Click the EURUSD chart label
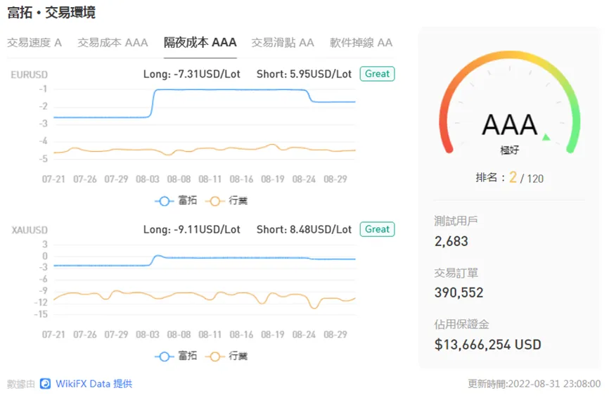 click(x=29, y=75)
